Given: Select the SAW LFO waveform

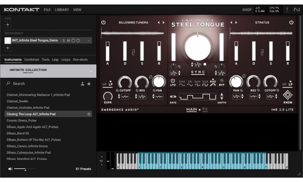Looking at the screenshot, I should (197, 83).
